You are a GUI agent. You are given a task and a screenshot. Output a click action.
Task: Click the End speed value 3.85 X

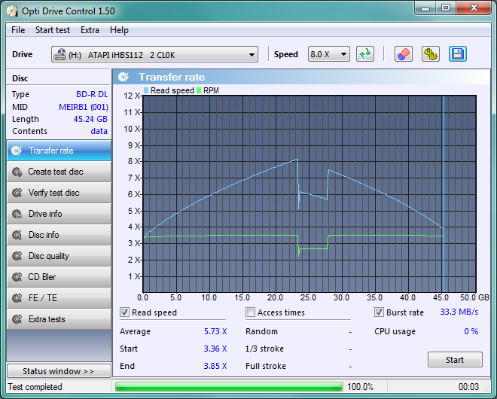[x=215, y=366]
